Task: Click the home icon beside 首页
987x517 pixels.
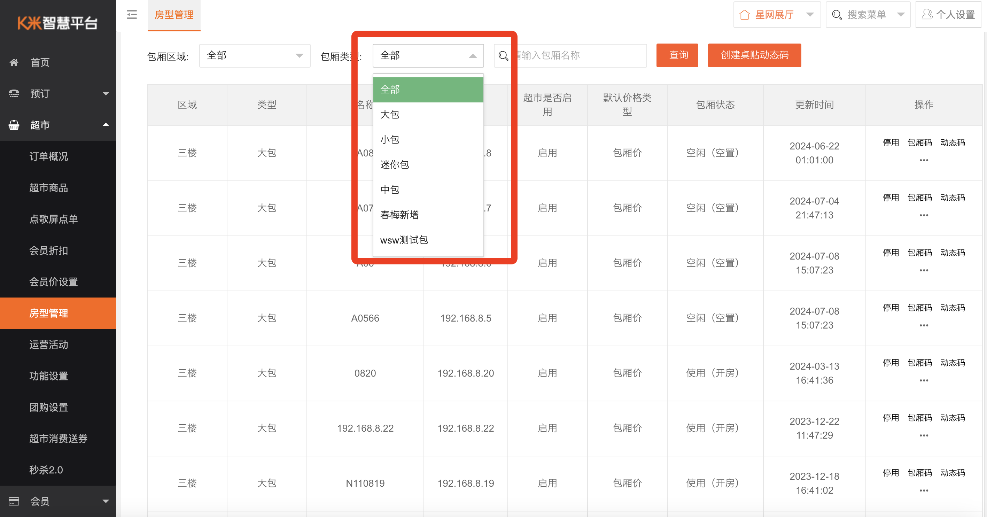Action: [14, 62]
